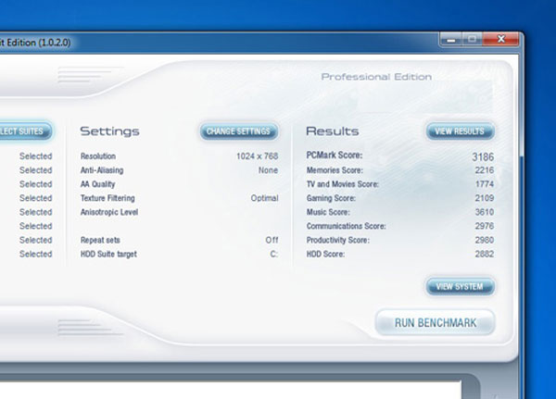Click the HDD Suite target label

coord(108,254)
